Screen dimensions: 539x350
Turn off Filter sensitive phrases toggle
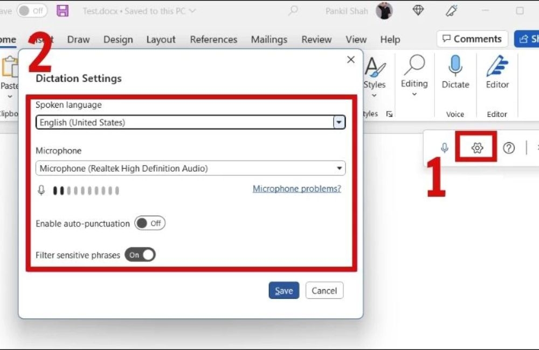140,255
